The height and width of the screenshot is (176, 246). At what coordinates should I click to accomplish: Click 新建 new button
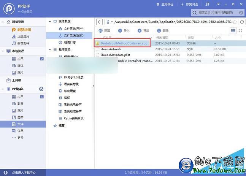pyautogui.click(x=104, y=30)
